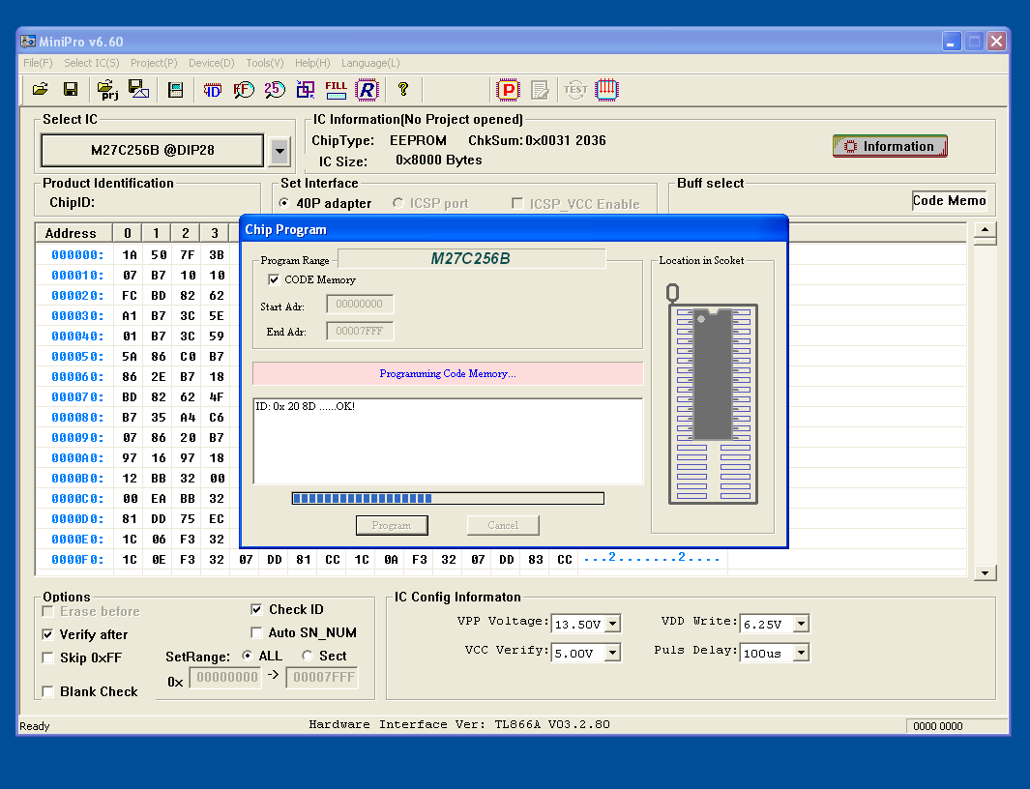
Task: Click the buffer scrollbar down arrow
Action: click(x=985, y=572)
